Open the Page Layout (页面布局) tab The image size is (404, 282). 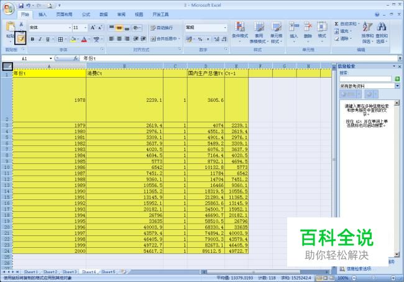64,14
